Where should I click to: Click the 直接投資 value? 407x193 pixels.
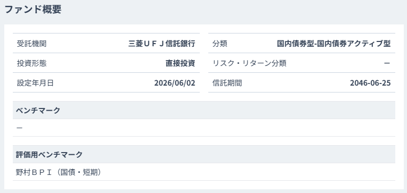click(181, 63)
